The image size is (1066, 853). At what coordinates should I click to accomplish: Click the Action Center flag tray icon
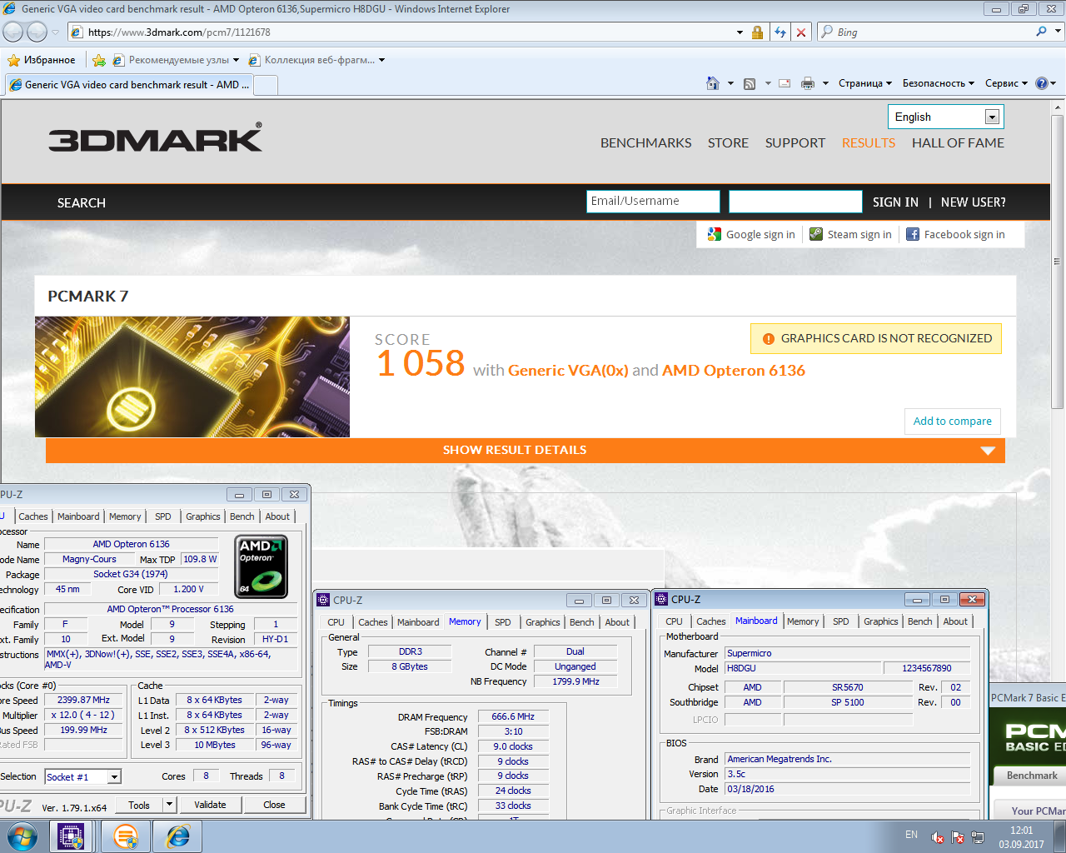(958, 836)
